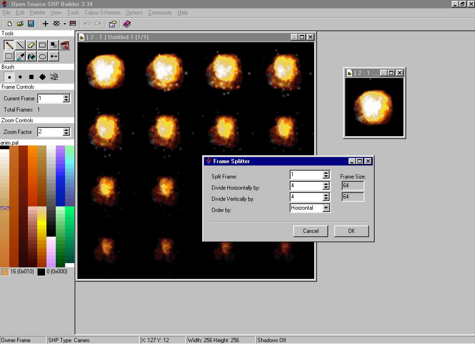475x344 pixels.
Task: Choose the Flood Fill bucket tool
Action: 31,56
